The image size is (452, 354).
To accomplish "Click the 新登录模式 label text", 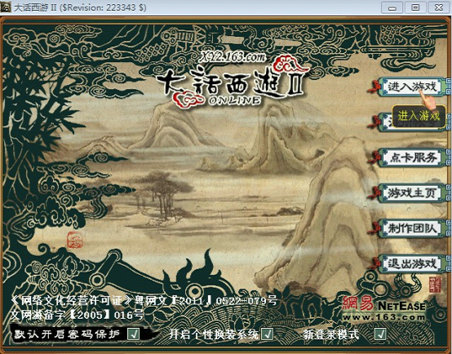I will point(331,334).
